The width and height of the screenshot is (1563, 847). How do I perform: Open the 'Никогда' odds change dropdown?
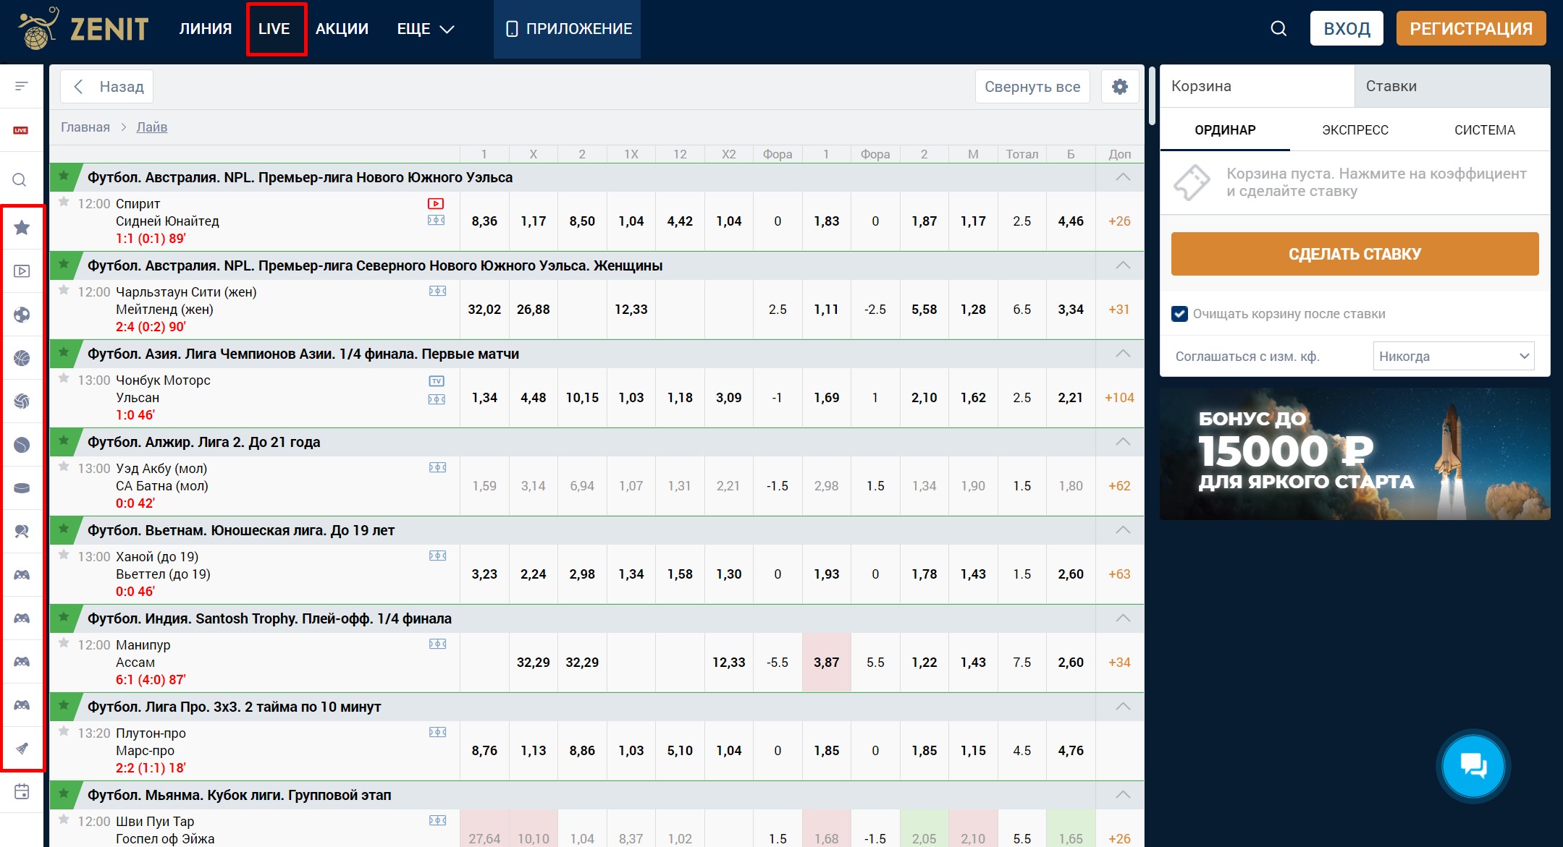(1453, 356)
